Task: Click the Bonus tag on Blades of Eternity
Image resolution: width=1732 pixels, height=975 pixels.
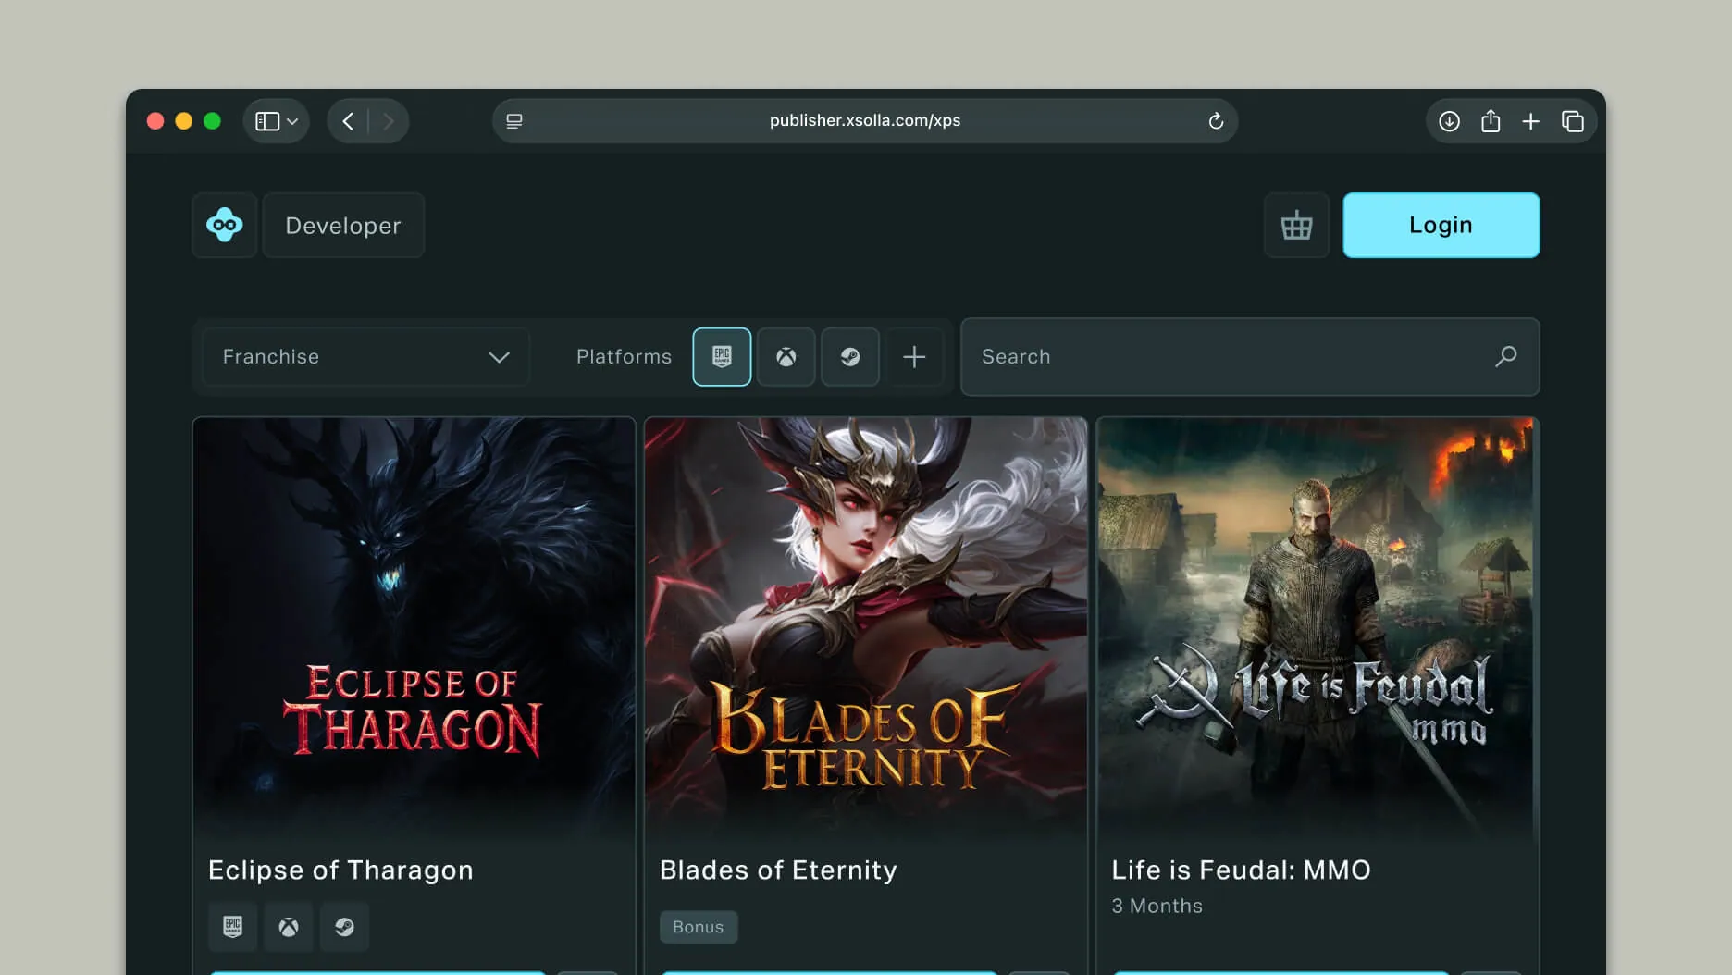Action: point(699,927)
